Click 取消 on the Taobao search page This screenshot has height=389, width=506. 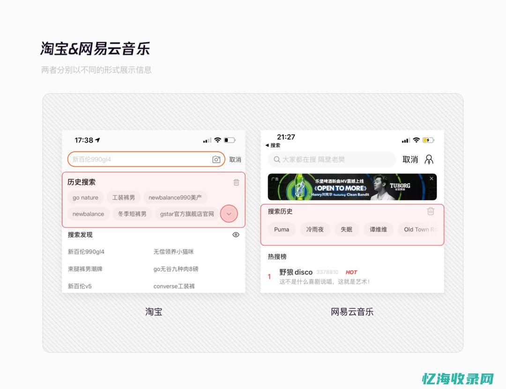(235, 159)
